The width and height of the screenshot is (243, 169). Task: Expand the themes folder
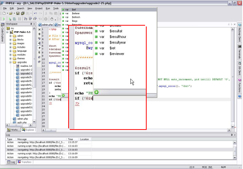11,58
